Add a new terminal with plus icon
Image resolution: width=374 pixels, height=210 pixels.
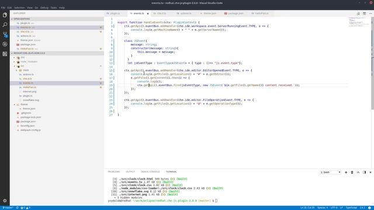tap(346, 172)
